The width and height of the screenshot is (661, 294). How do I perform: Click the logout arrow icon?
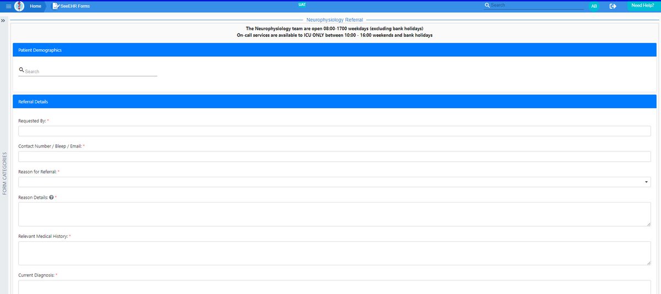coord(613,6)
